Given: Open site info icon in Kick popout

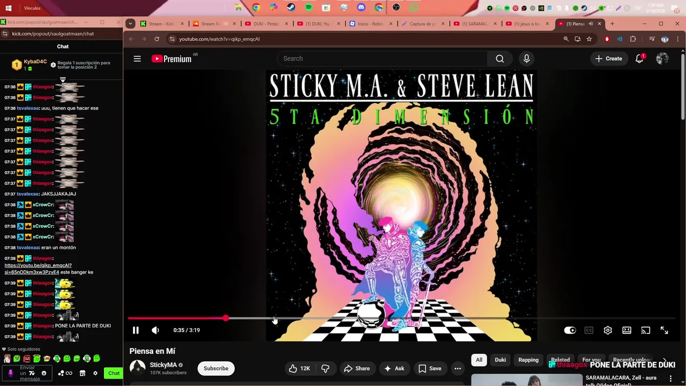Looking at the screenshot, I should (4, 33).
